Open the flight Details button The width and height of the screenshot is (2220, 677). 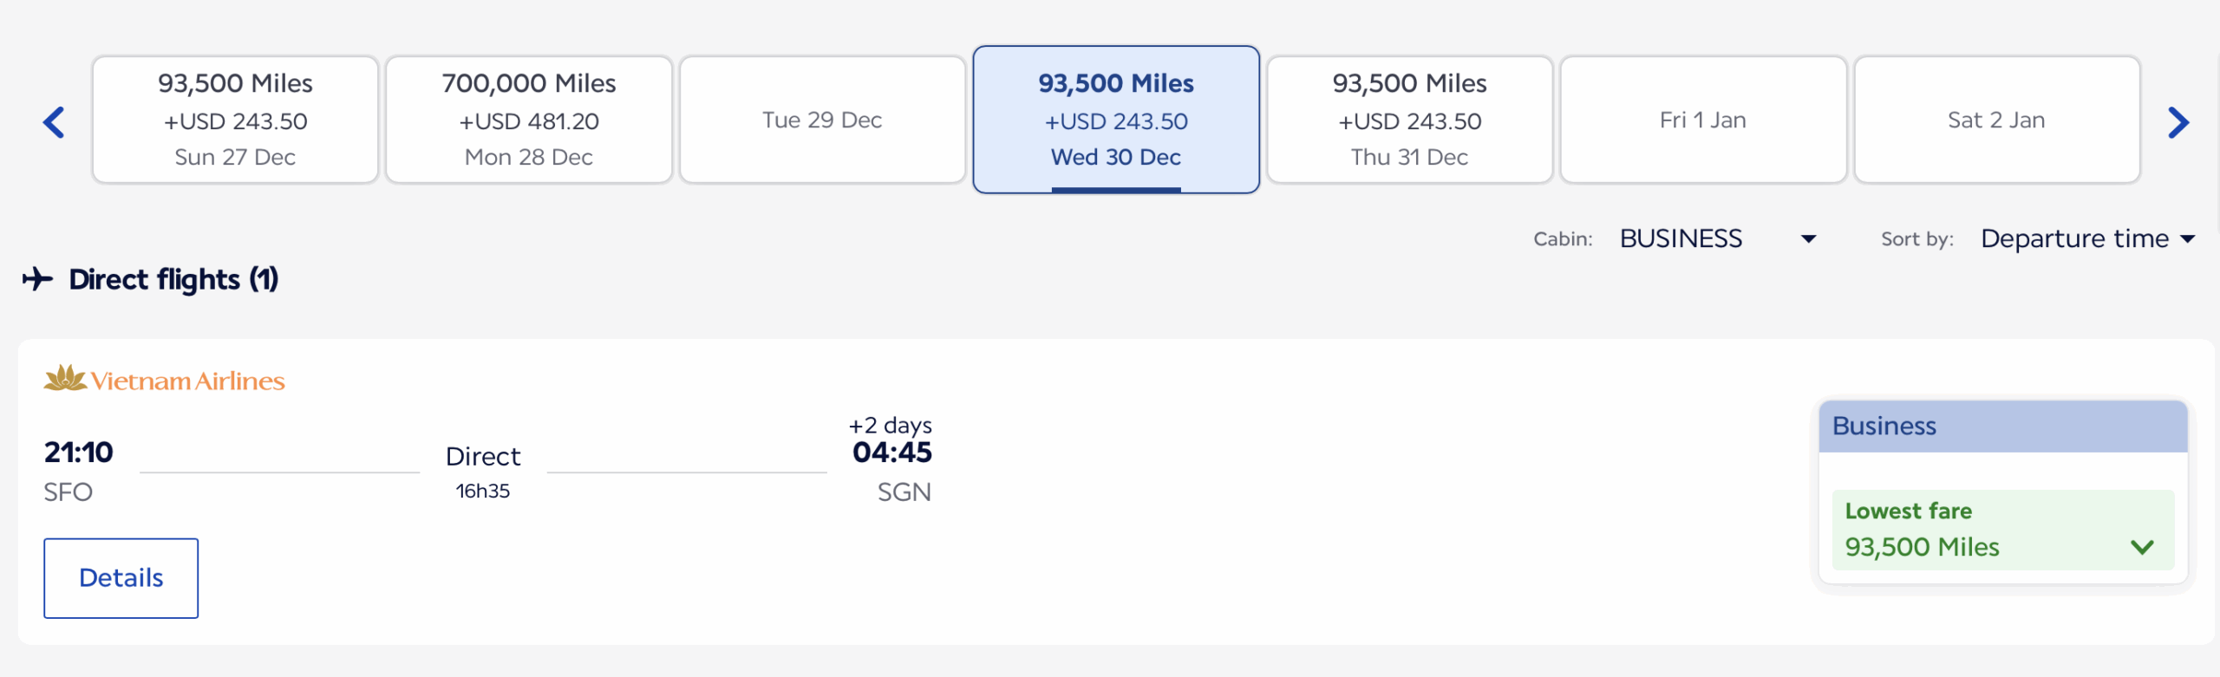[x=121, y=578]
